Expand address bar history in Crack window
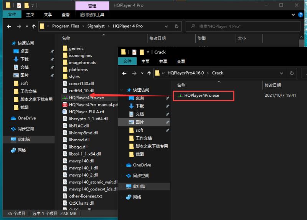Screen dimensions: 307x220 click(x=281, y=73)
